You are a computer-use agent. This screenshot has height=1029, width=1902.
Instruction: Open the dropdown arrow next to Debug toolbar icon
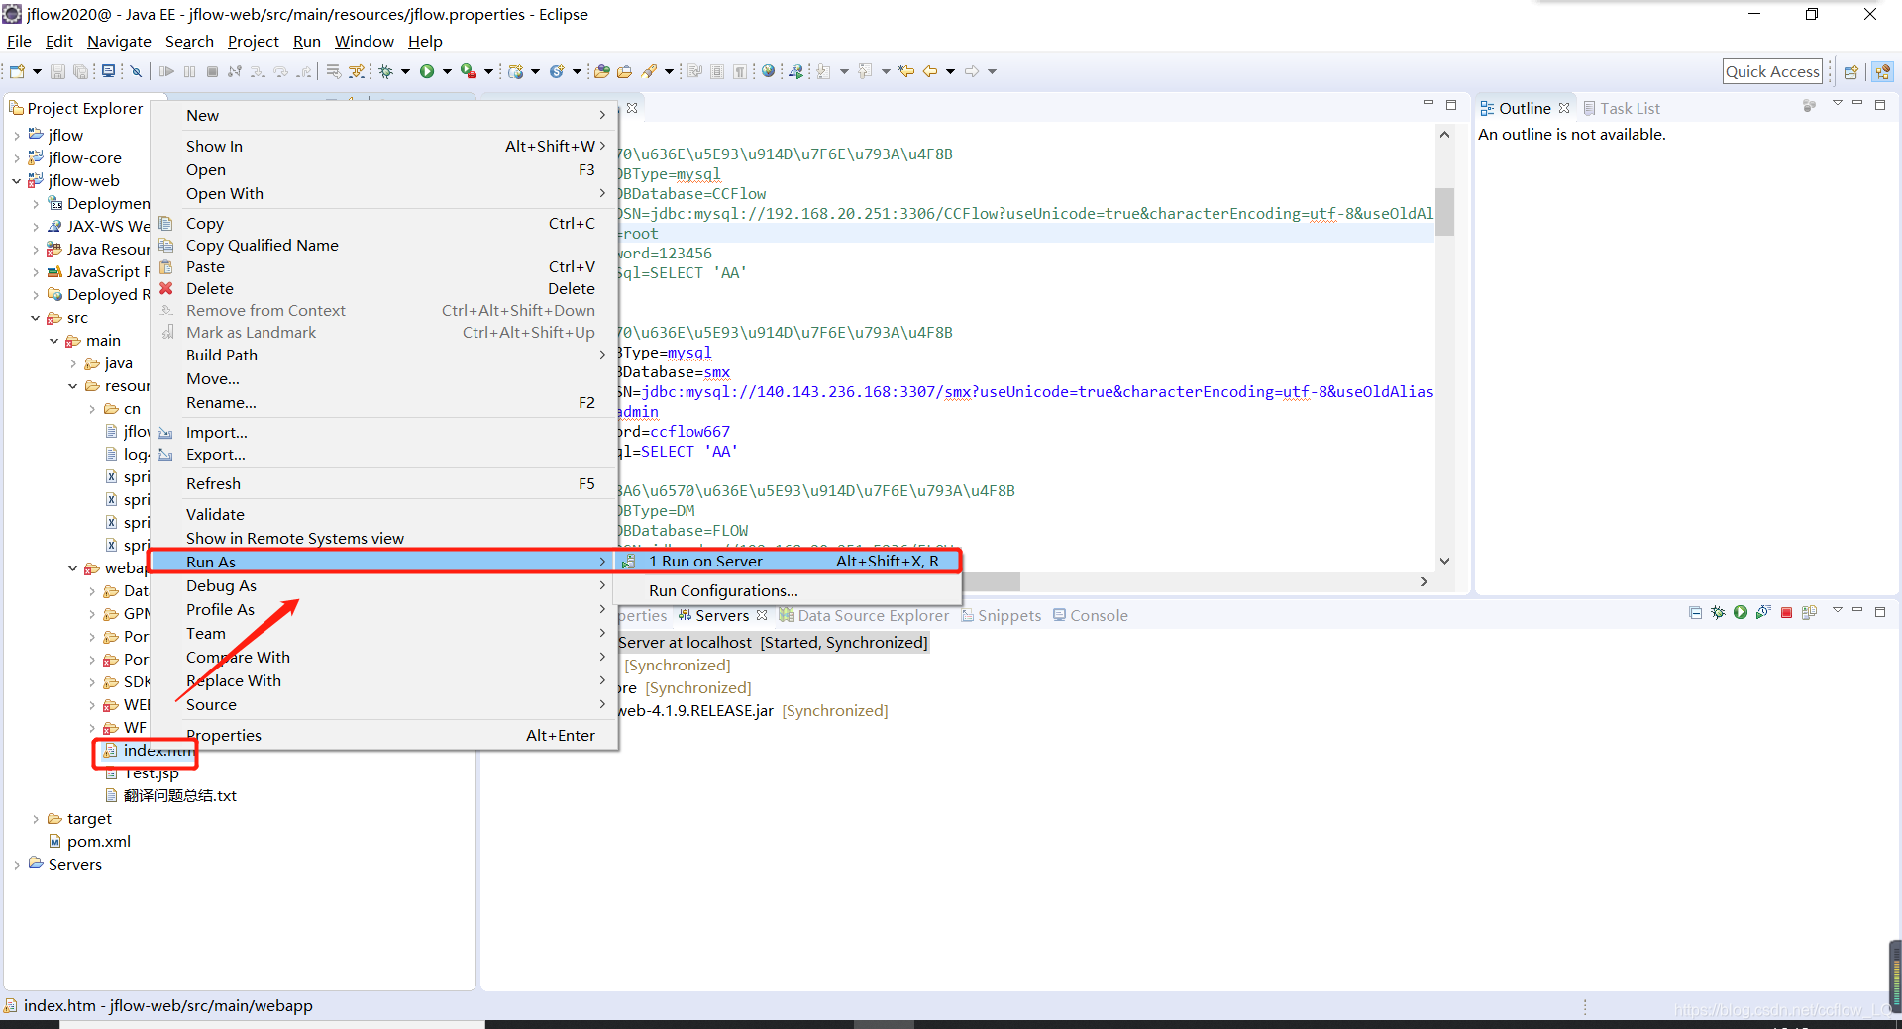click(405, 71)
